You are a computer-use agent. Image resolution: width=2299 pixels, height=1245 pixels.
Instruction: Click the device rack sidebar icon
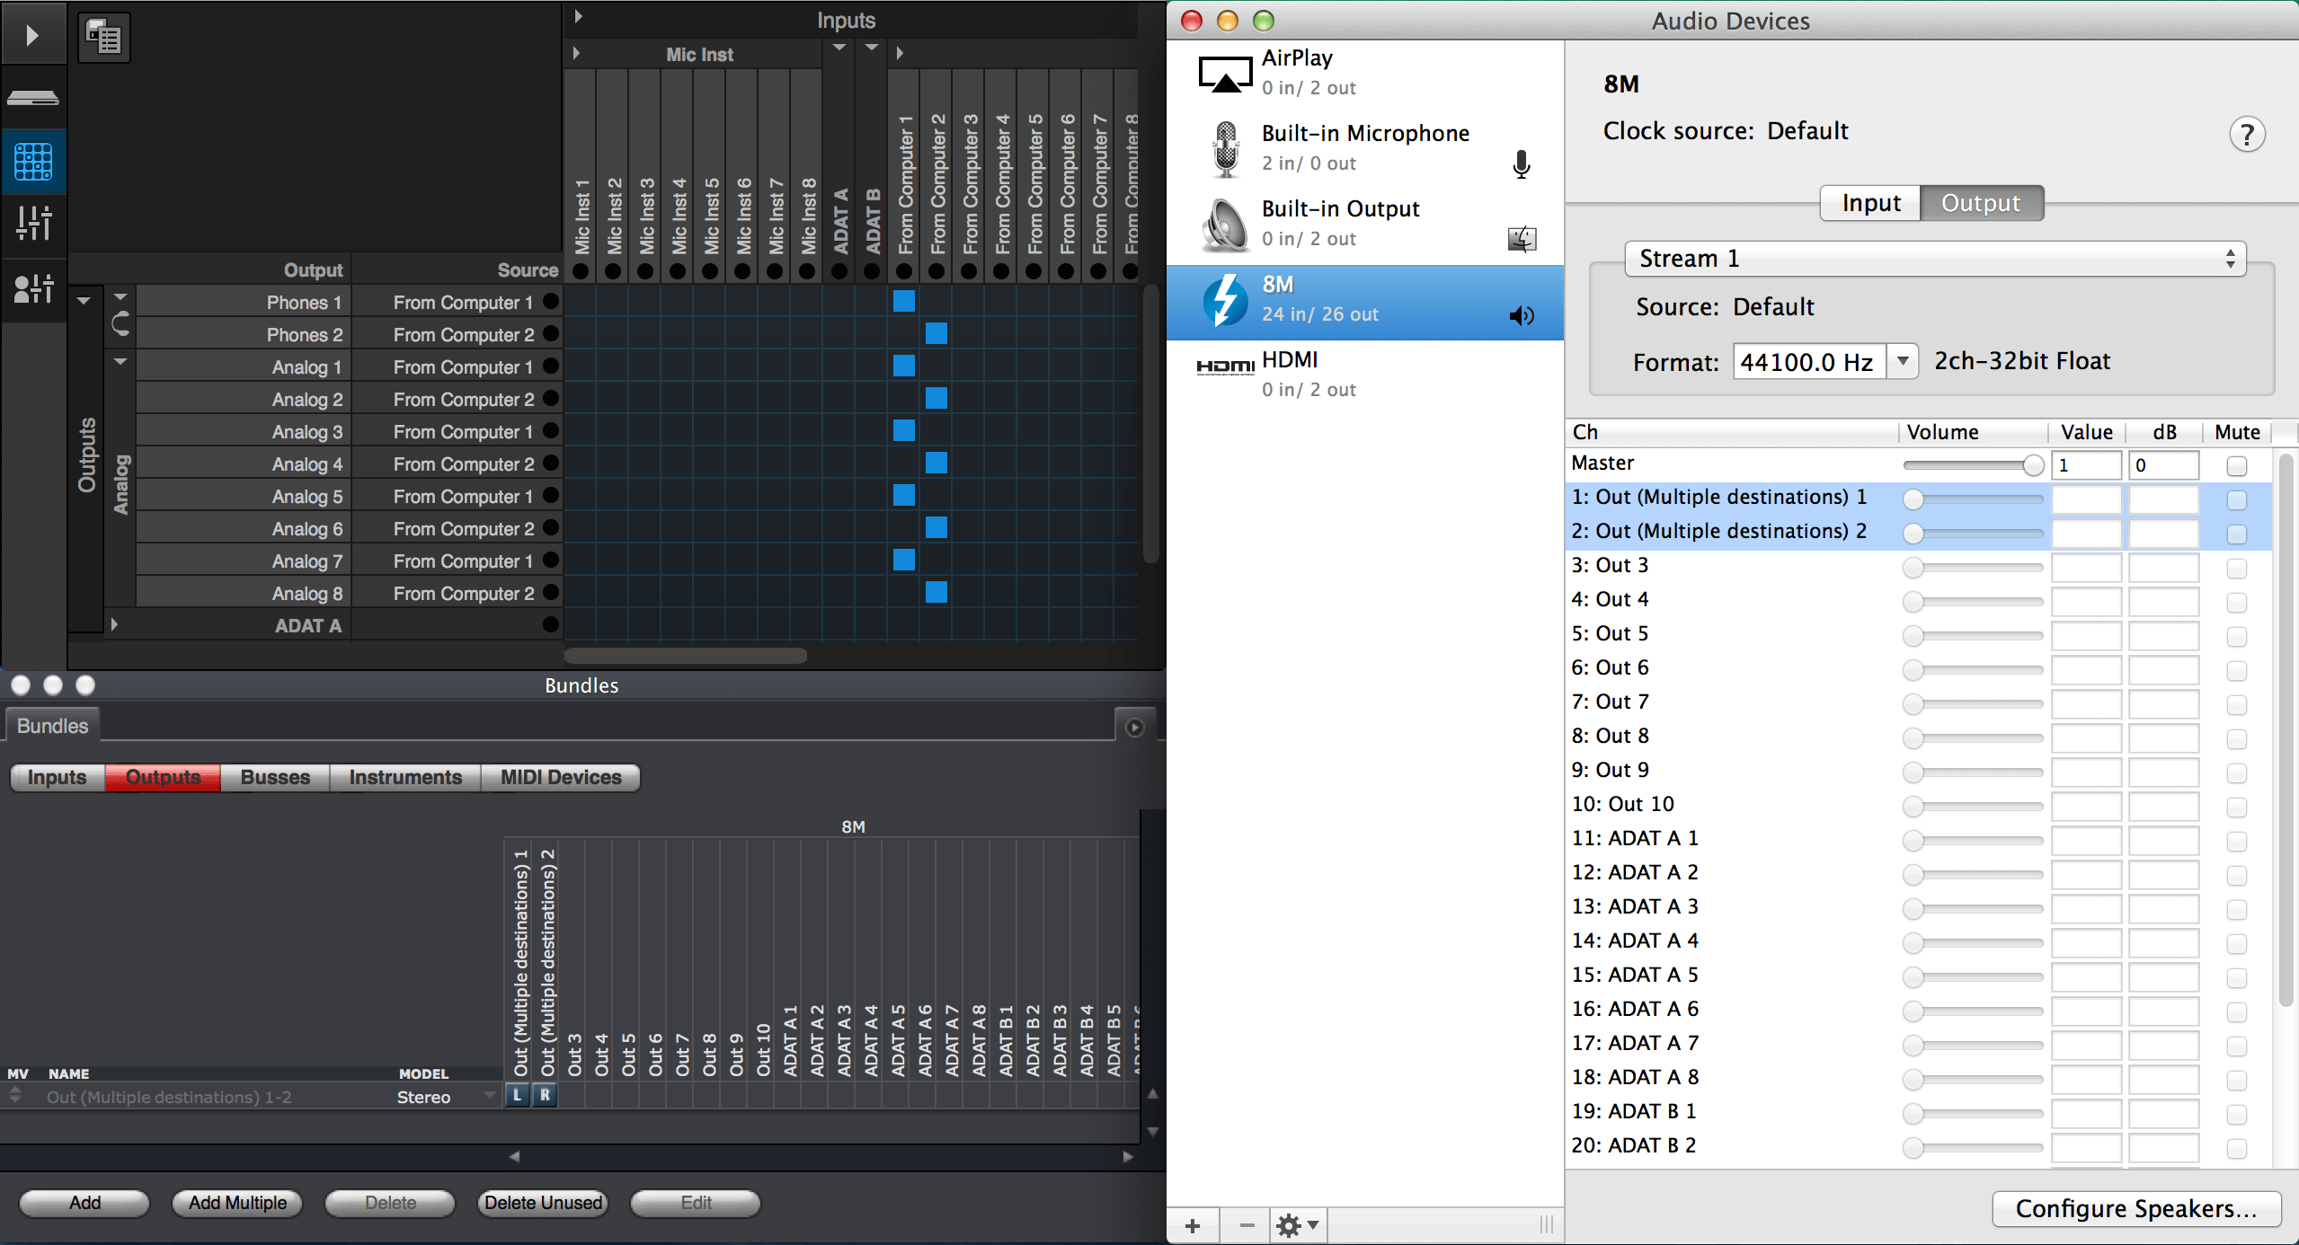pos(33,98)
